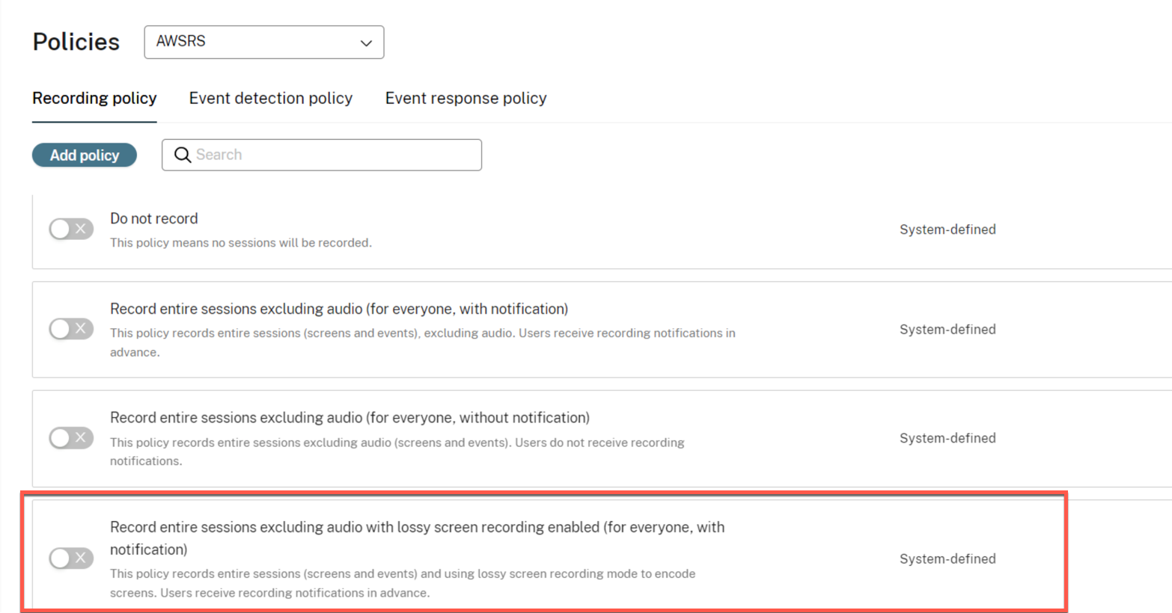Click System-defined label on the lossy recording row
1172x613 pixels.
947,559
